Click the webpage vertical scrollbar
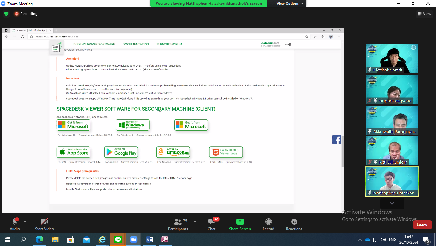 [343, 151]
